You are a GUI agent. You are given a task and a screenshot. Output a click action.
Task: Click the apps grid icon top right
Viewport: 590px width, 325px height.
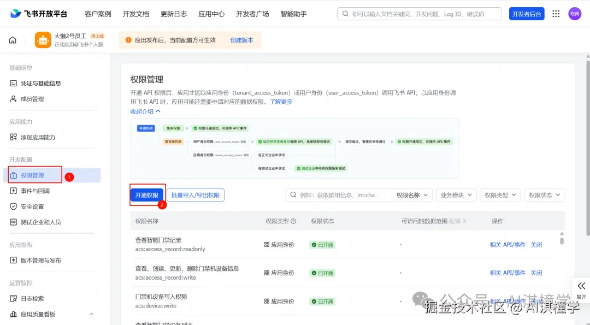pos(556,14)
